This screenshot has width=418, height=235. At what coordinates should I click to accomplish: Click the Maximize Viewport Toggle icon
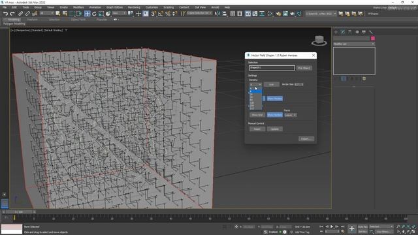point(413,232)
